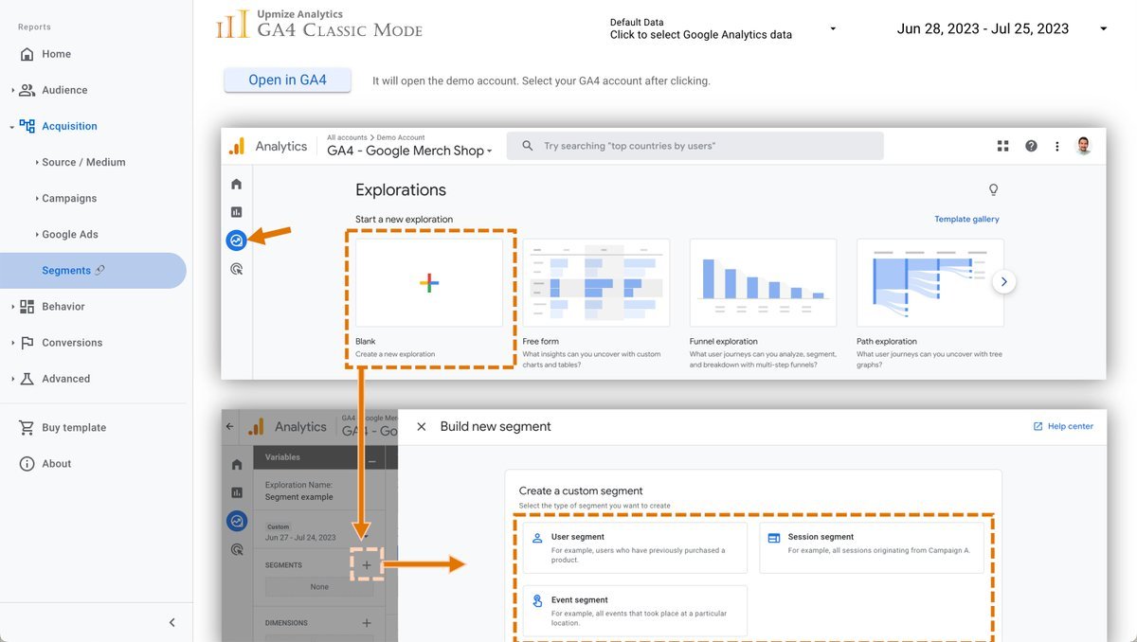Open the About page
Viewport: 1137px width, 642px height.
pyautogui.click(x=57, y=464)
